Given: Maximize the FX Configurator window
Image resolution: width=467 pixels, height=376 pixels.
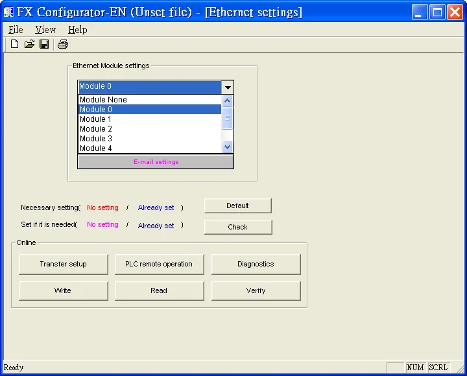Looking at the screenshot, I should click(437, 12).
